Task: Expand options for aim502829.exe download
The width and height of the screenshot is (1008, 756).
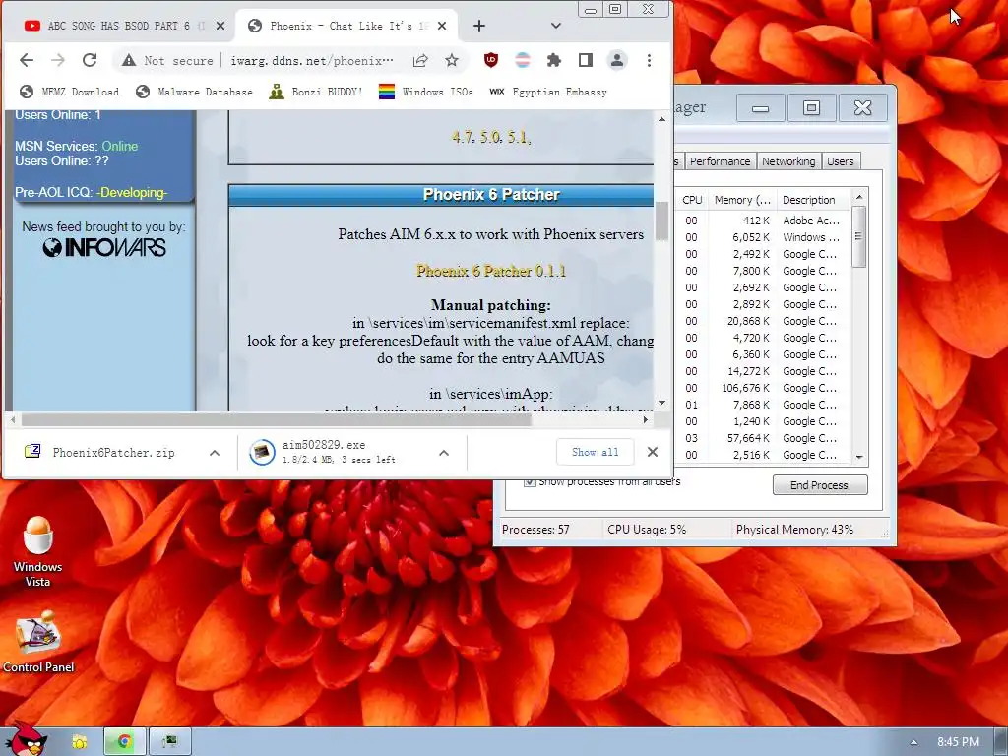Action: [444, 453]
